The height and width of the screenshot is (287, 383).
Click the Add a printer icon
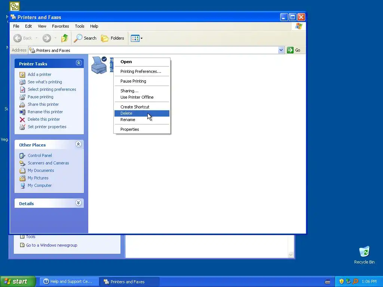pyautogui.click(x=22, y=74)
